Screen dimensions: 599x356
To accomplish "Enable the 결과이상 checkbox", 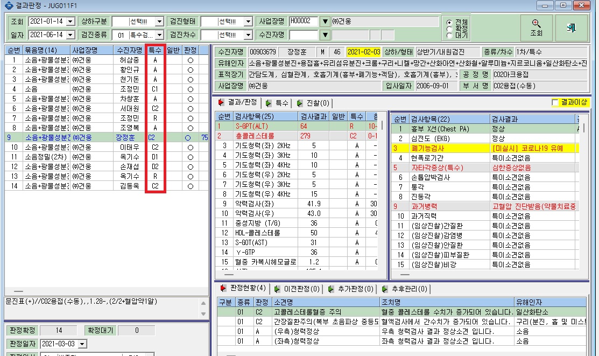I will pos(555,102).
